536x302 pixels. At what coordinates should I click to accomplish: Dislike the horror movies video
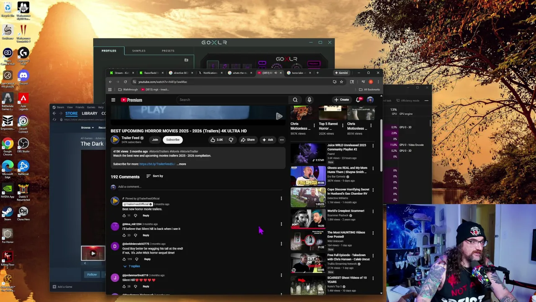pos(231,140)
